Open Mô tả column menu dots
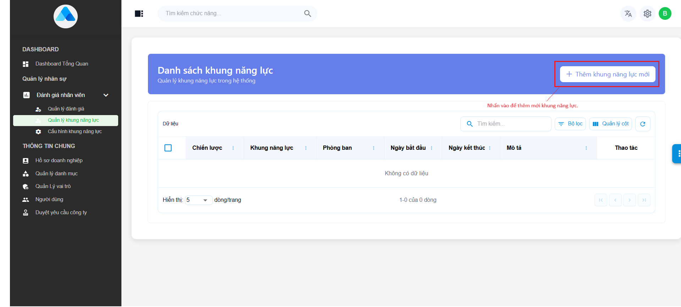 pos(586,148)
